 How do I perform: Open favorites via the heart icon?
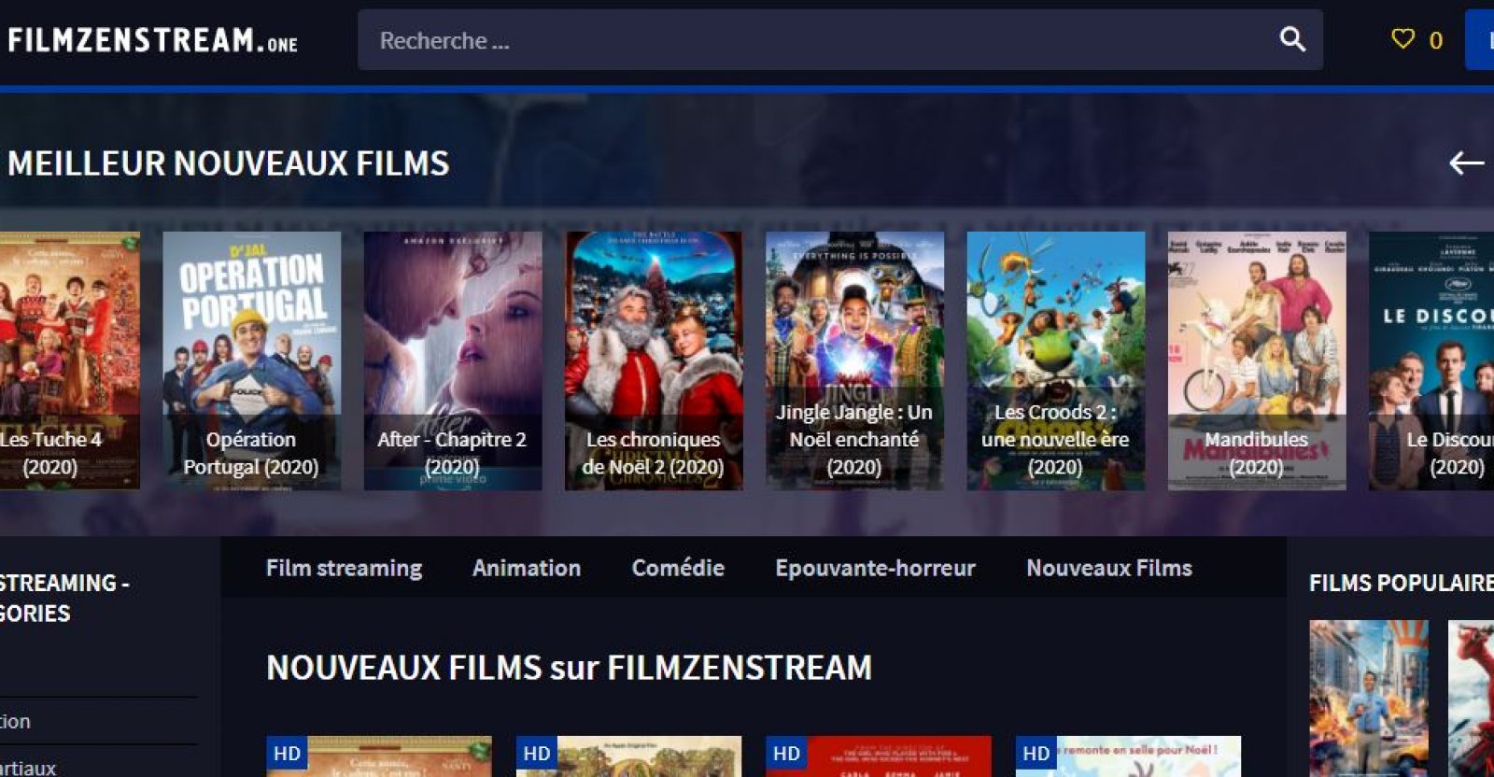[x=1402, y=39]
